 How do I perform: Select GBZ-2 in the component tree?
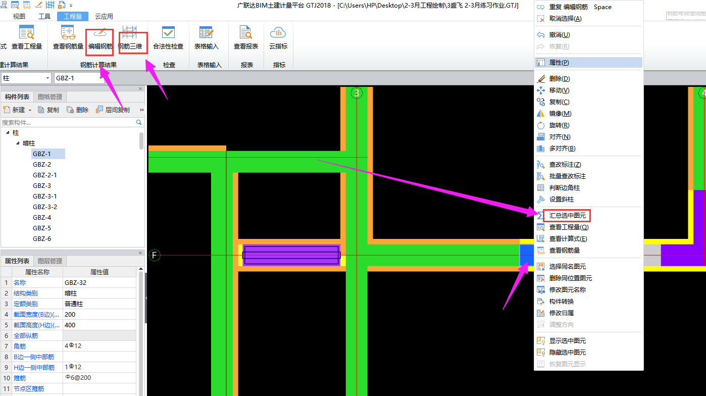click(42, 165)
